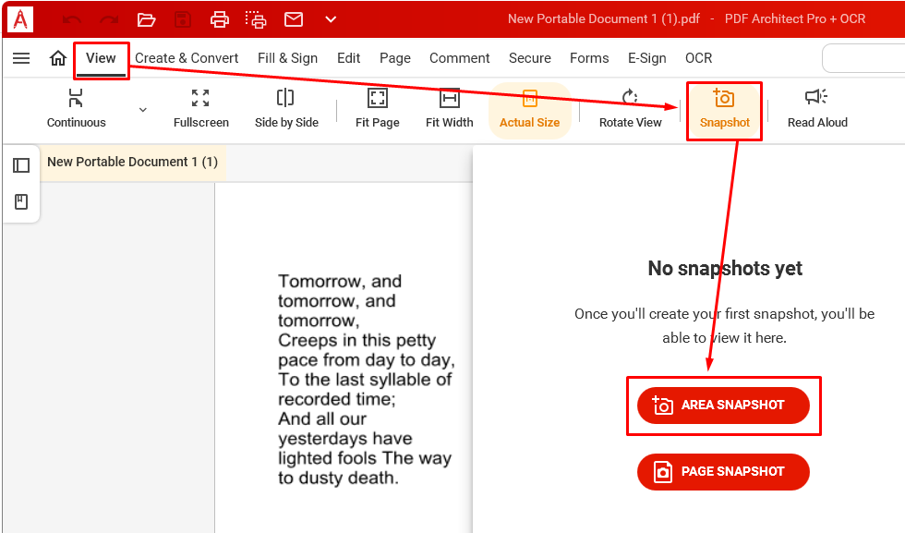Select the New Portable Document 1 tab
This screenshot has width=905, height=533.
[132, 162]
